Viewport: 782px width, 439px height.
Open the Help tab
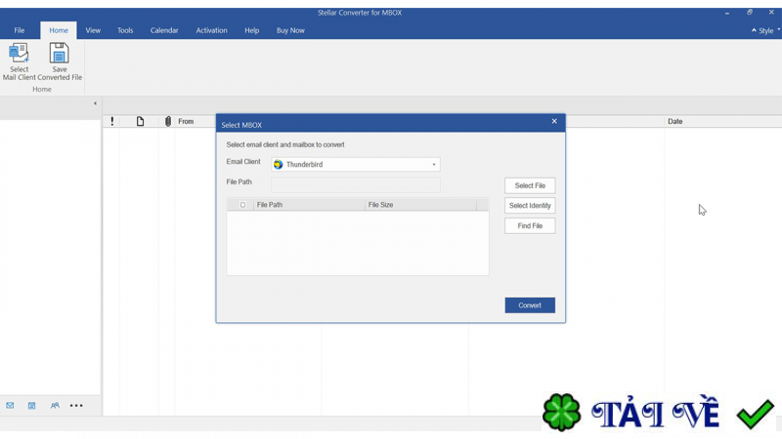click(252, 30)
